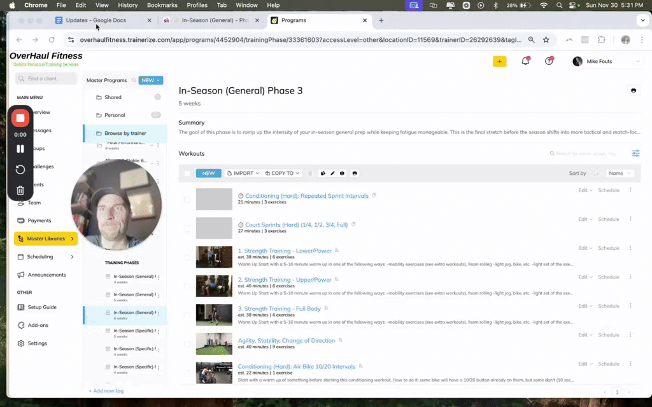Open the Personal folder
Viewport: 652px width, 407px height.
point(115,115)
